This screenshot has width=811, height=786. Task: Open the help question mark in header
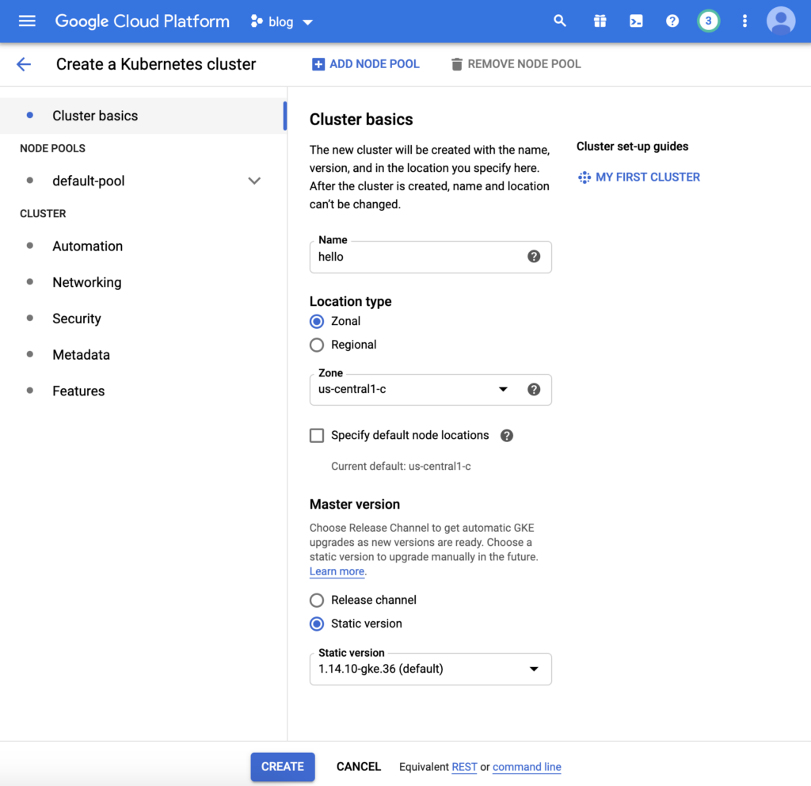click(x=672, y=21)
